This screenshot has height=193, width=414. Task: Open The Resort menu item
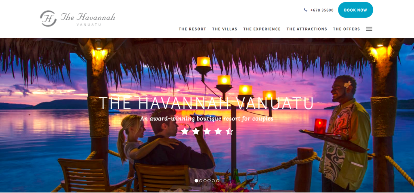(192, 29)
